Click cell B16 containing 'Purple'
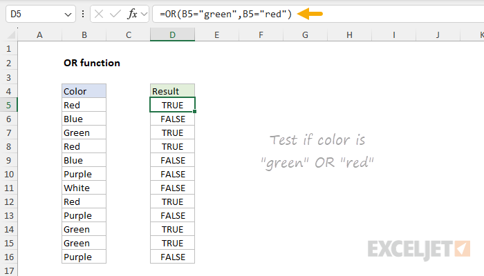This screenshot has width=484, height=276. click(x=84, y=257)
